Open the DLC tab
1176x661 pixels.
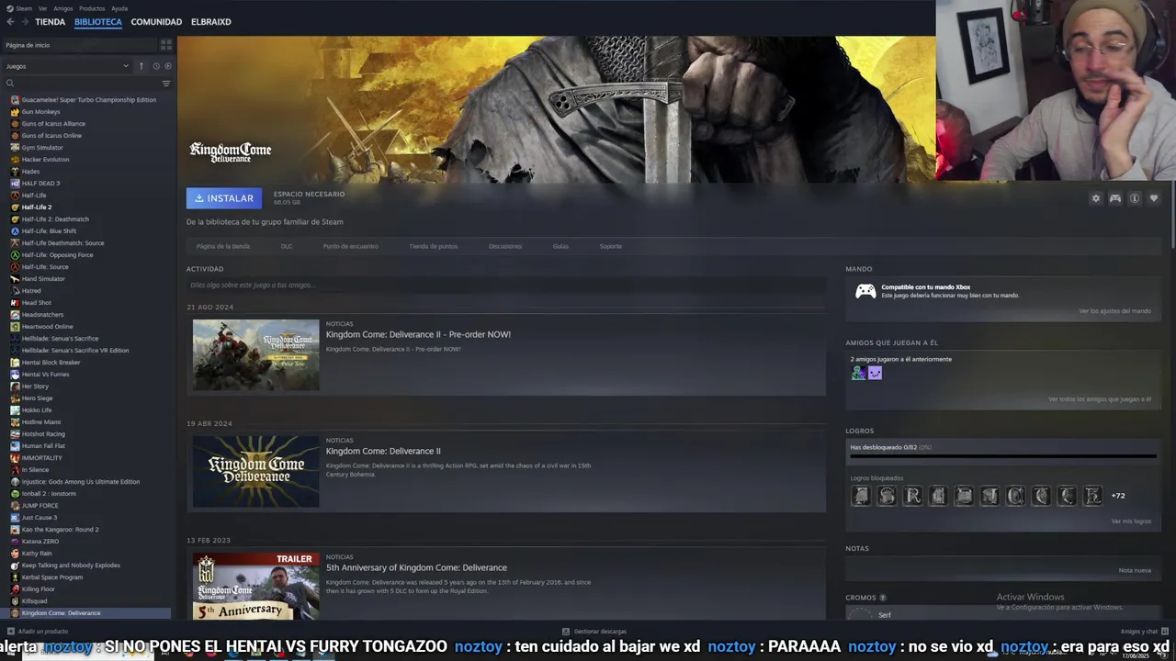[287, 246]
